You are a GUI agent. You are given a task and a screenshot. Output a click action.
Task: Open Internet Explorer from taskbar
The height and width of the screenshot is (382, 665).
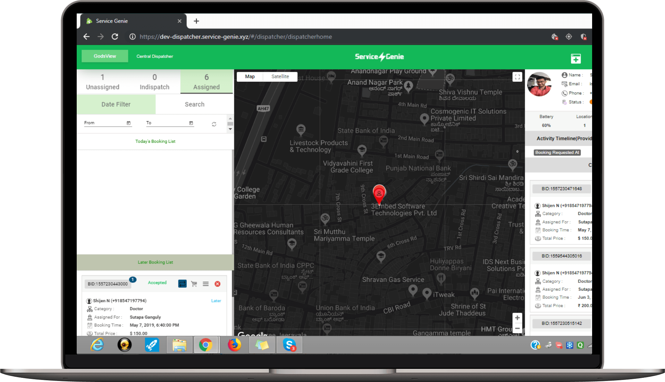pyautogui.click(x=97, y=345)
